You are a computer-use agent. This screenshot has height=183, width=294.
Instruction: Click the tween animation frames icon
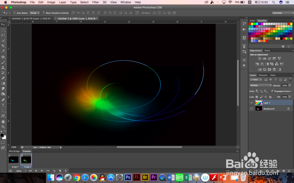(x=54, y=171)
